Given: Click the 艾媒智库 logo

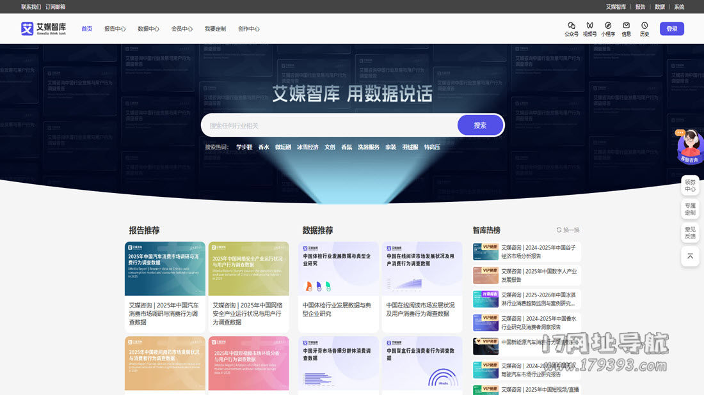Looking at the screenshot, I should [44, 29].
